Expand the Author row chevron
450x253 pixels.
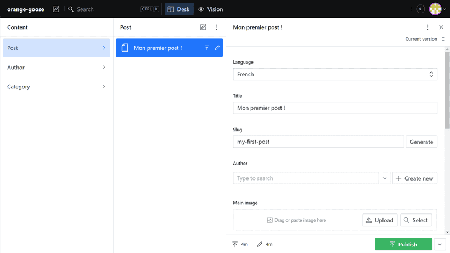[x=104, y=67]
